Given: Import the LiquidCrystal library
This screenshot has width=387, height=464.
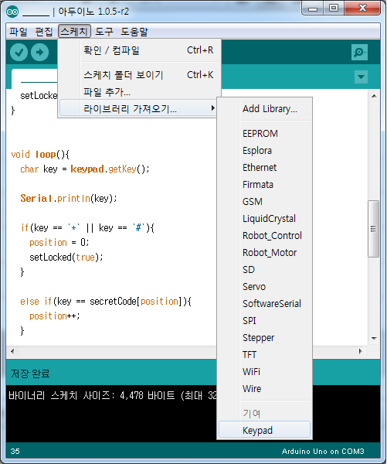Looking at the screenshot, I should (x=265, y=218).
